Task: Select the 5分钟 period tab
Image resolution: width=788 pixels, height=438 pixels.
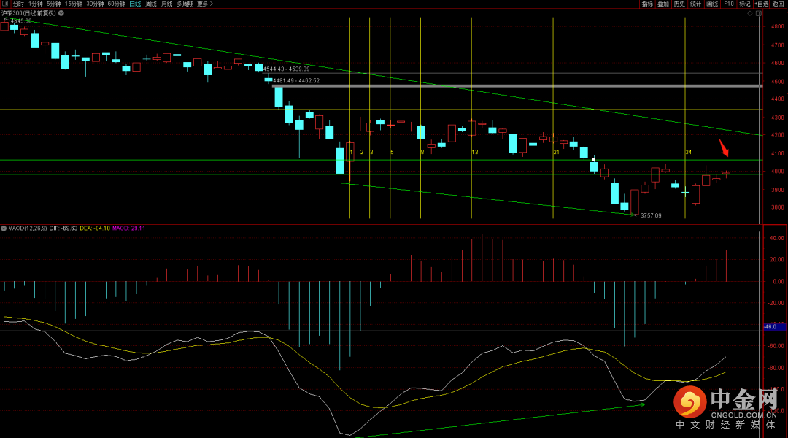Action: [54, 4]
